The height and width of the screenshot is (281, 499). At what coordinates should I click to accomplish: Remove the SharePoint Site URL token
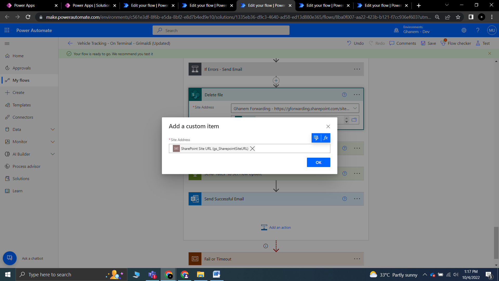point(252,149)
